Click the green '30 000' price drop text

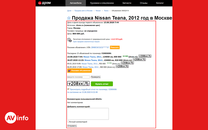(x=109, y=63)
